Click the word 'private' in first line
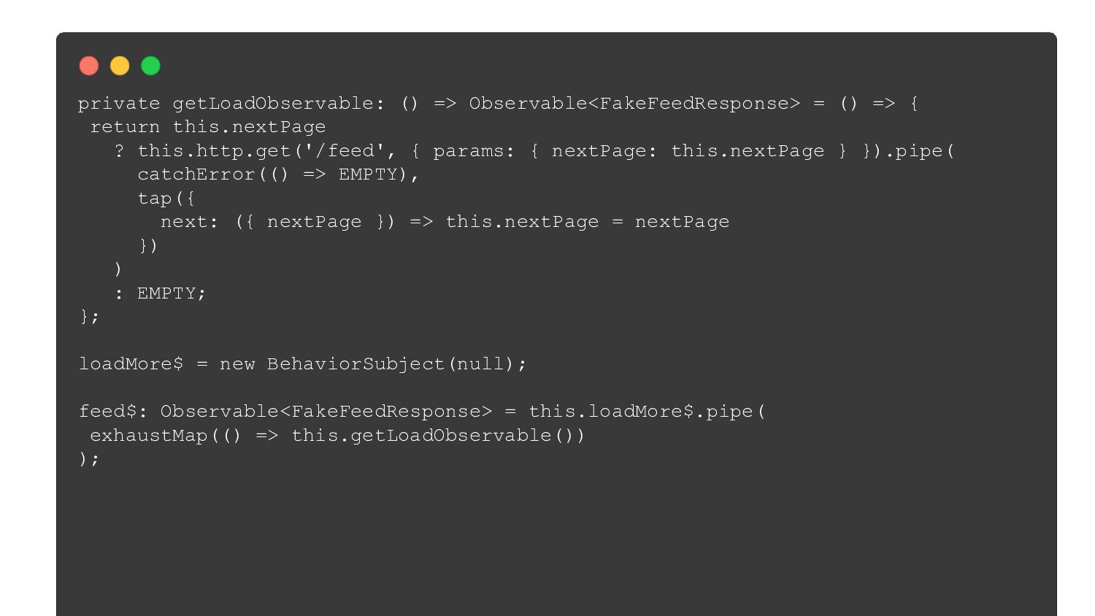1095x616 pixels. 119,104
